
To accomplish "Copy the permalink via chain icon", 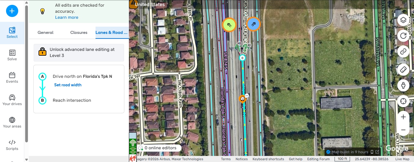I will tap(403, 52).
